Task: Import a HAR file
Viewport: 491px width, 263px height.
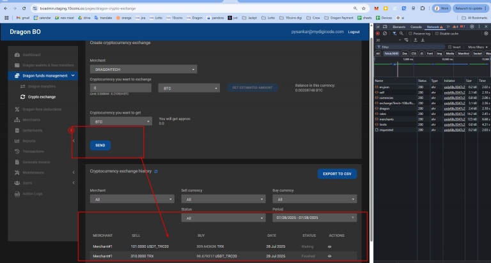Action: coord(416,40)
